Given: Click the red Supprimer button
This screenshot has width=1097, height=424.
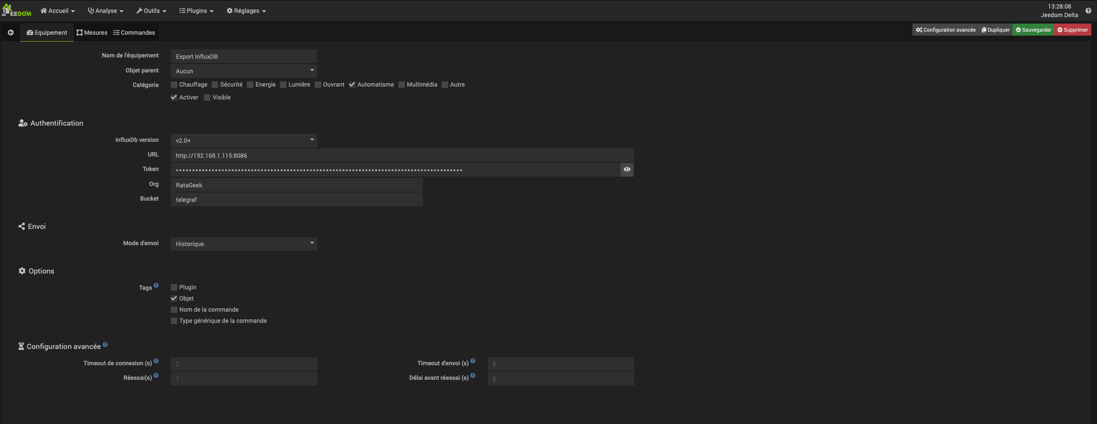Looking at the screenshot, I should click(1073, 30).
